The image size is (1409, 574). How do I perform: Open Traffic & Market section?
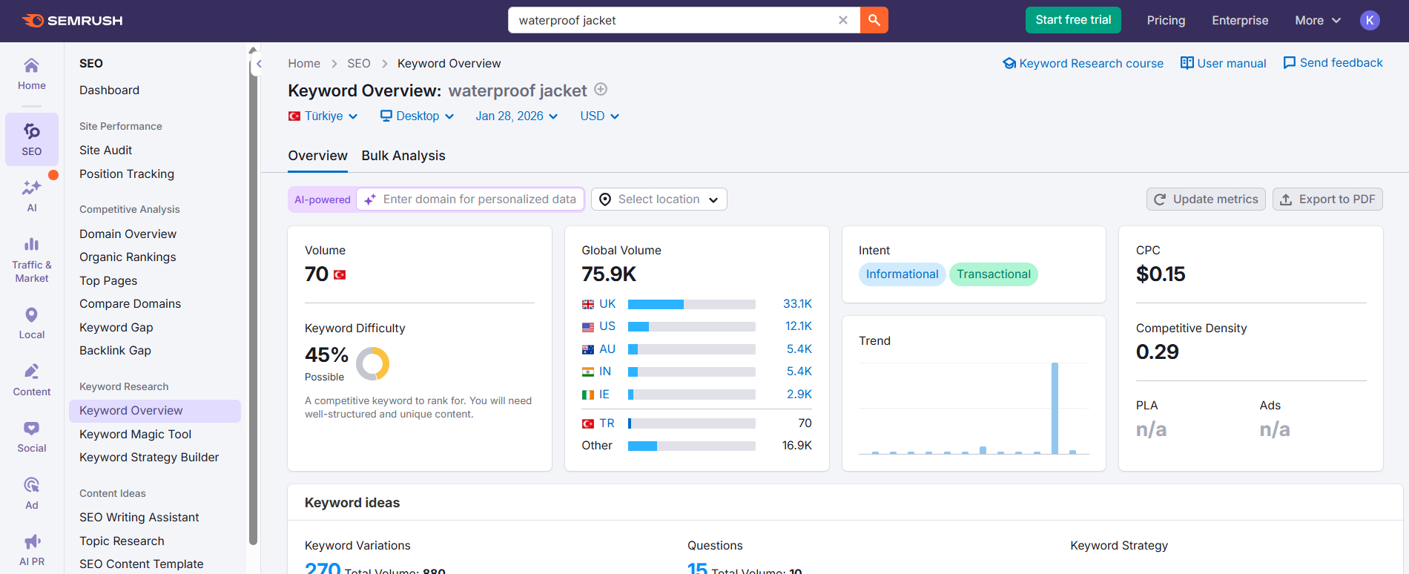click(x=32, y=260)
